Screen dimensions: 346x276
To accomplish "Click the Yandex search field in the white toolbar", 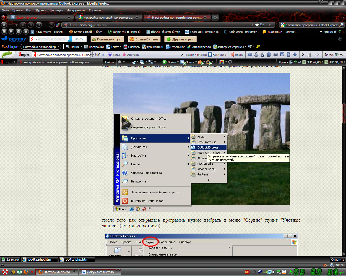I will click(x=61, y=54).
